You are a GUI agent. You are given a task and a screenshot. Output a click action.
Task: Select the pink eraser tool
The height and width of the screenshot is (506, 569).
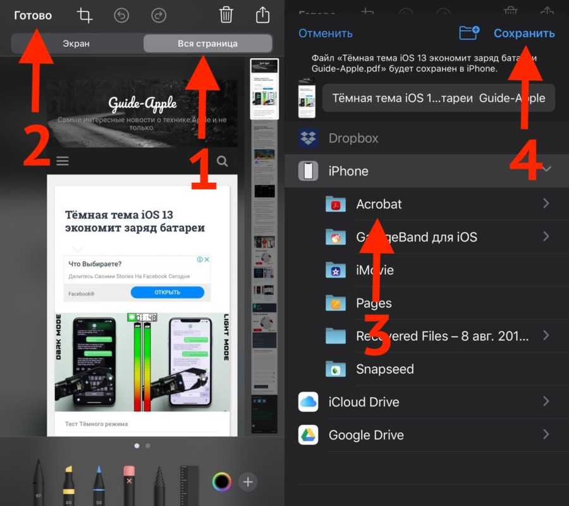(129, 484)
